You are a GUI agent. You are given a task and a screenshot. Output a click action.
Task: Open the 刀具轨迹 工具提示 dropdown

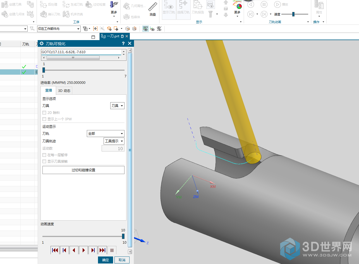click(x=114, y=141)
